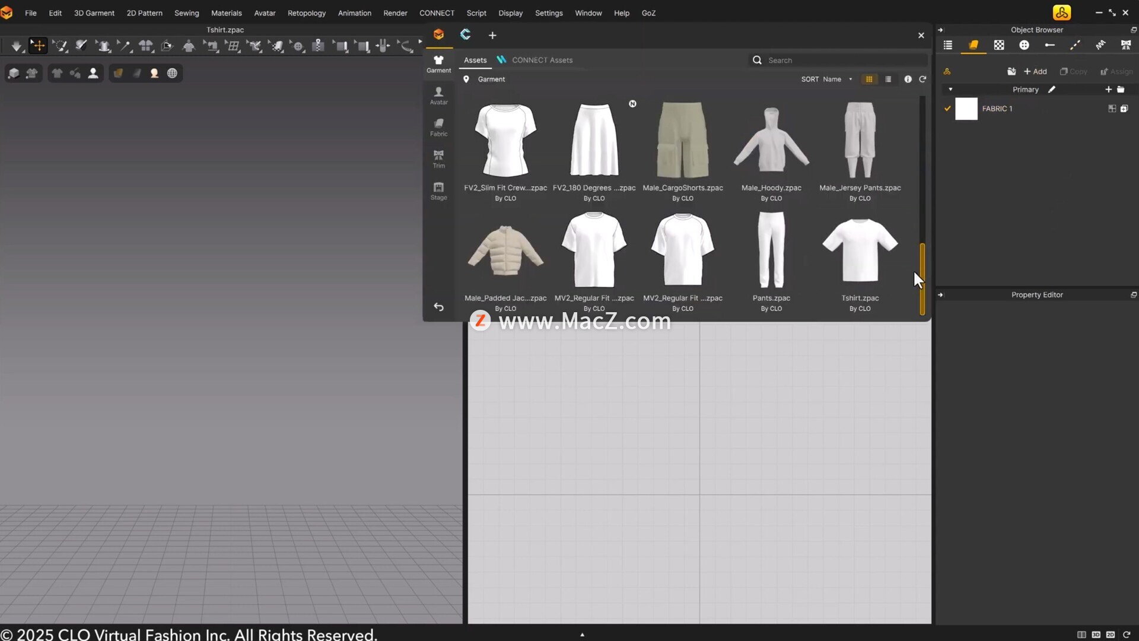Click the Assign button in Object Browser

click(1116, 71)
